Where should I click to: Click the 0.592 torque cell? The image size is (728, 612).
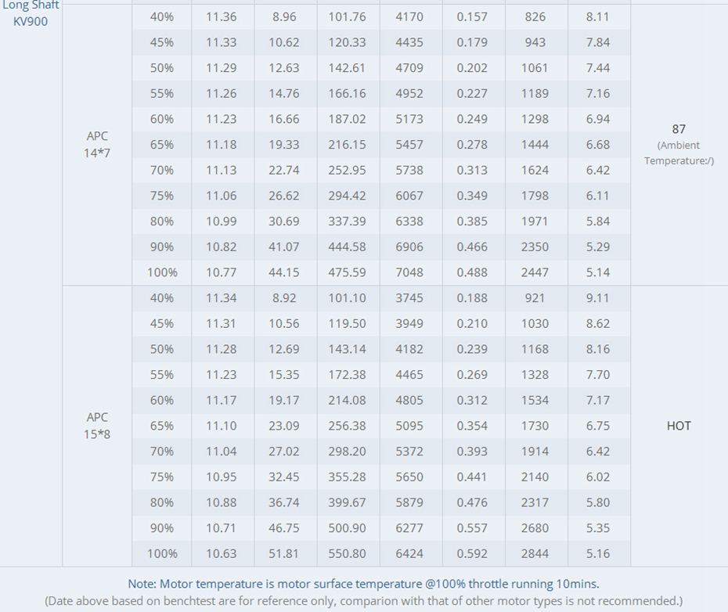(472, 553)
